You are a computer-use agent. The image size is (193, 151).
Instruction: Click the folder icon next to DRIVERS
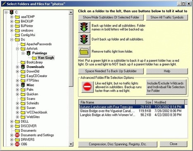17,140
